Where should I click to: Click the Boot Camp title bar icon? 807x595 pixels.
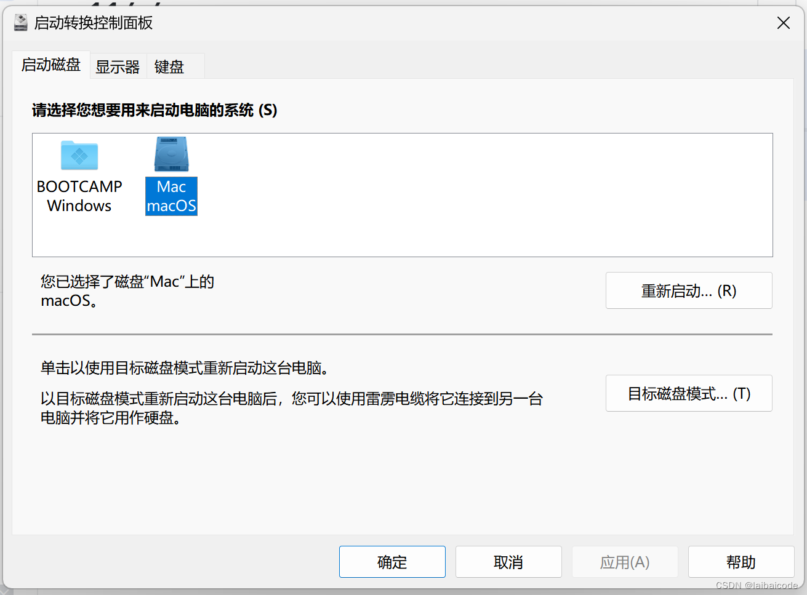(20, 23)
